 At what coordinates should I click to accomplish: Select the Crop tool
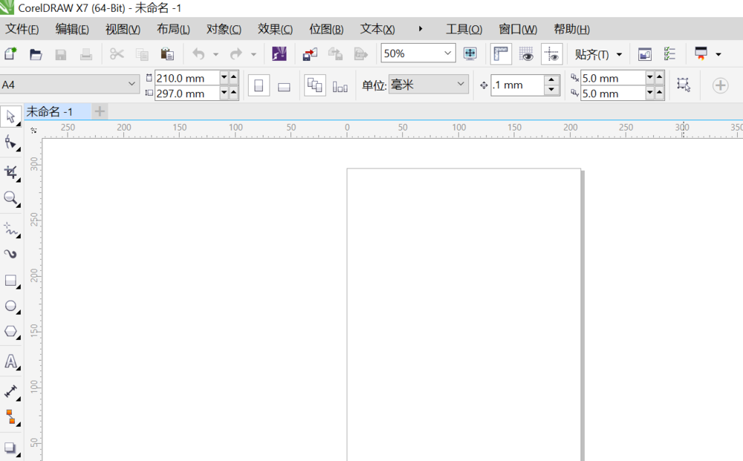[x=11, y=172]
